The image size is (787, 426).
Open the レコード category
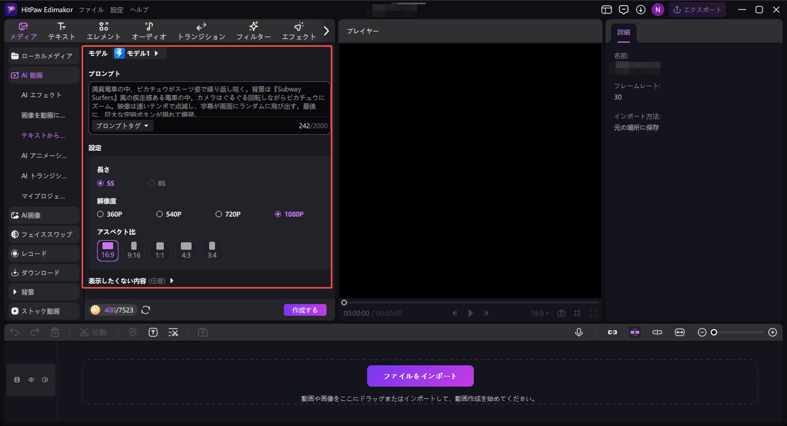(x=44, y=253)
